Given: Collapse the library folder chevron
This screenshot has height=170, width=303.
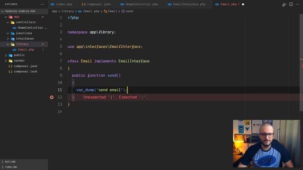Looking at the screenshot, I should [x=8, y=44].
